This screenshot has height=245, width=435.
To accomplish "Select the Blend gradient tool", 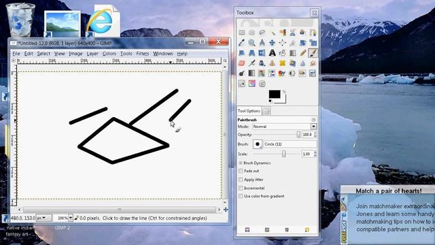I will click(x=292, y=53).
